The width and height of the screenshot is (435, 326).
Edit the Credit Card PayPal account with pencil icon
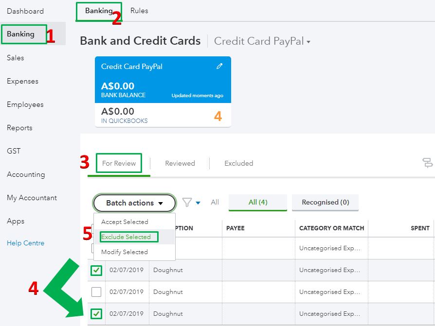coord(219,66)
